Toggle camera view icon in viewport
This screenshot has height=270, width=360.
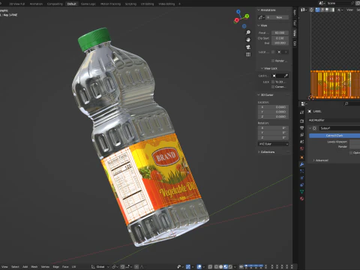(x=248, y=47)
